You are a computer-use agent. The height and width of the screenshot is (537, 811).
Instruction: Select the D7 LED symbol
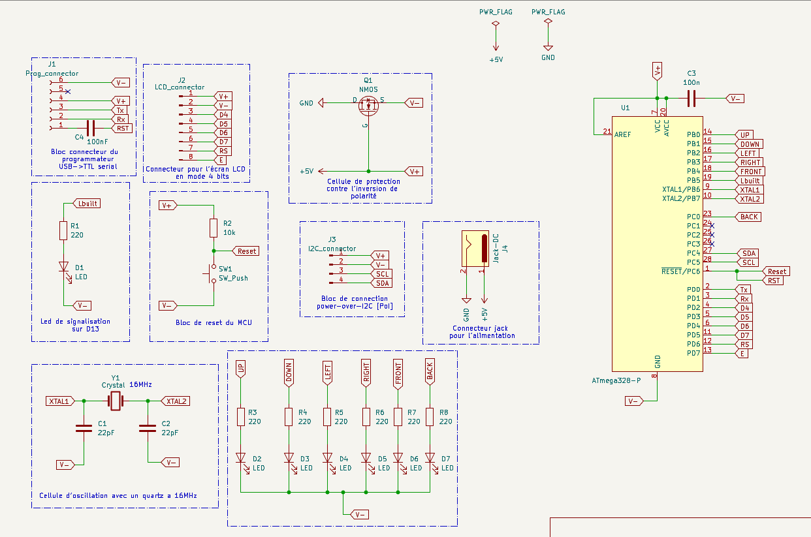(430, 458)
